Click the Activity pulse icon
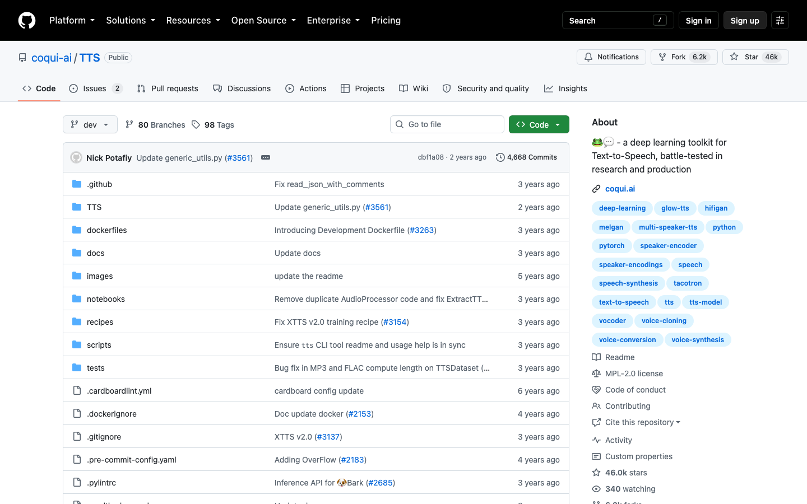This screenshot has width=807, height=504. tap(596, 440)
